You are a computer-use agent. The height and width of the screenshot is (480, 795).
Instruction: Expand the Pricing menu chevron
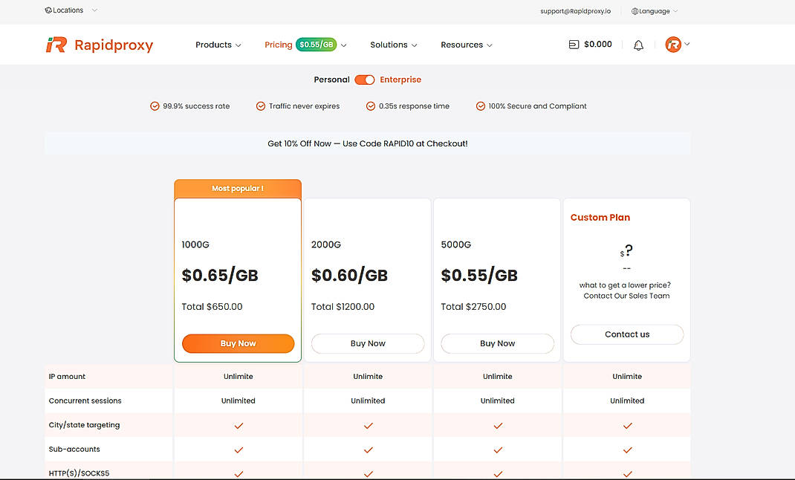click(x=344, y=45)
